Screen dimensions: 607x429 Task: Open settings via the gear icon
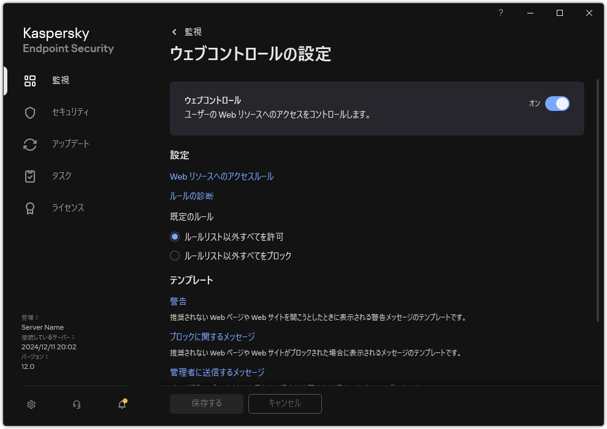(x=31, y=404)
